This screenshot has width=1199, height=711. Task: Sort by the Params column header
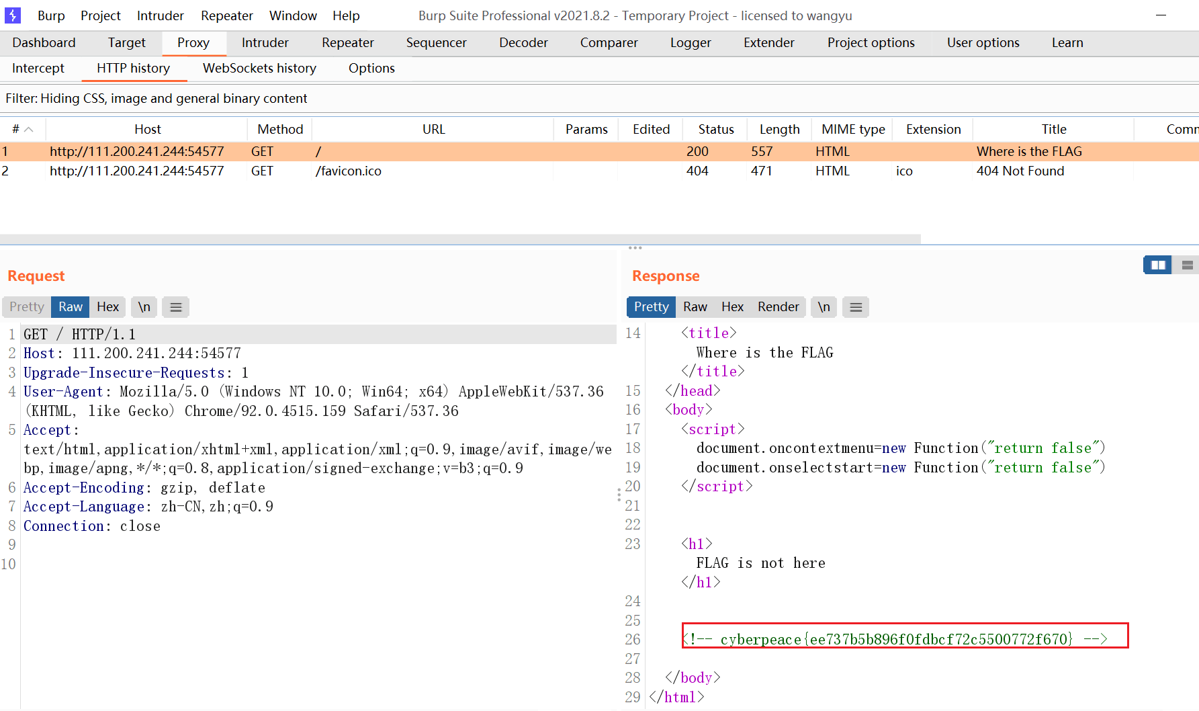click(586, 129)
